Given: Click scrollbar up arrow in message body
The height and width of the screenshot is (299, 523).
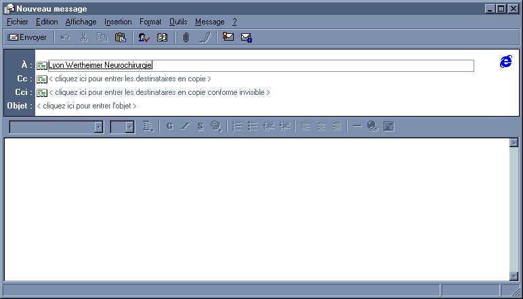Looking at the screenshot, I should [x=514, y=142].
